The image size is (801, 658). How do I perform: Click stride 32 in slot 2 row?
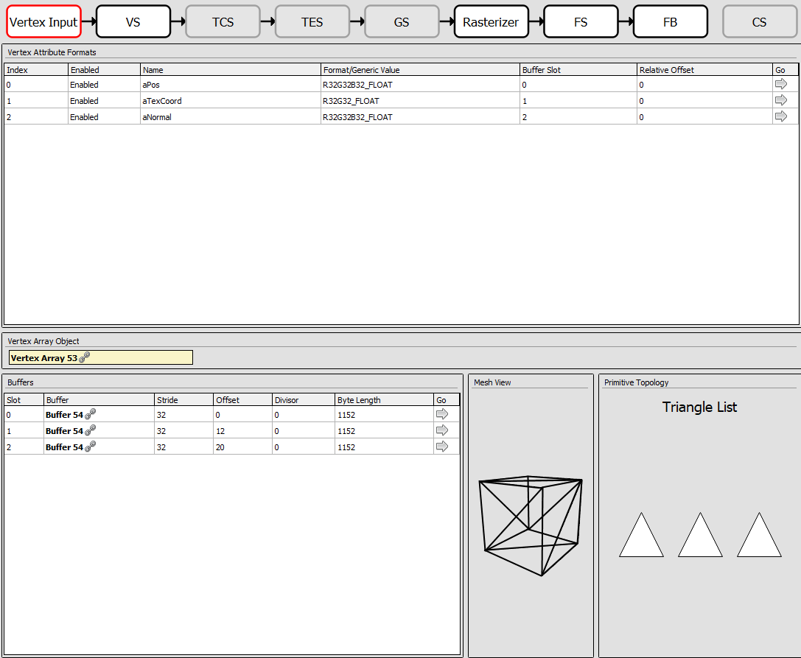pyautogui.click(x=183, y=447)
